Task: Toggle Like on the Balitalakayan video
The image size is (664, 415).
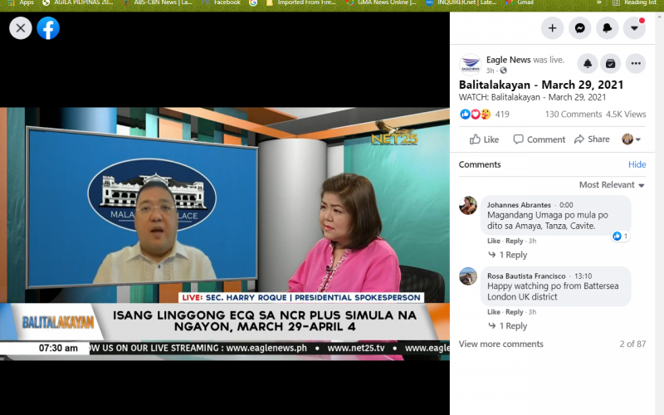Action: (485, 139)
